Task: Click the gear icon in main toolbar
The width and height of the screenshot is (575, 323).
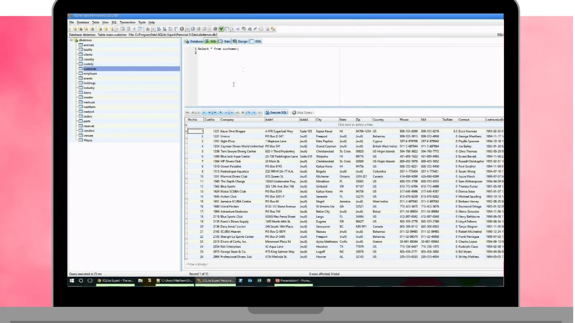Action: (x=215, y=29)
